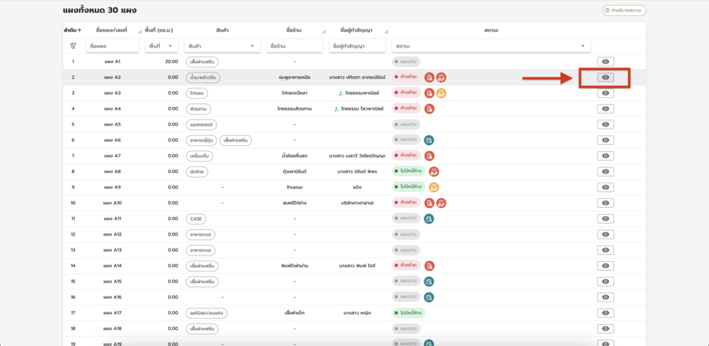Click the ชื่อผู้ทำสัญญา filter input field
Screen dimensions: 709x346
357,46
